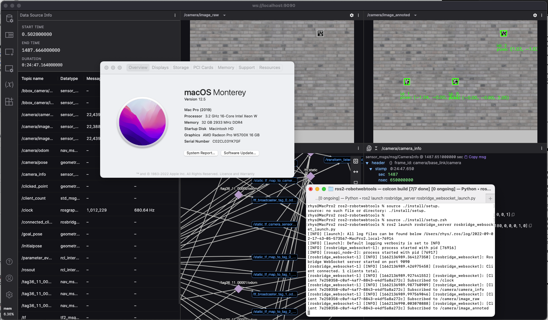548x320 pixels.
Task: Open the /camera/image_annoted panel more-options menu
Action: pos(542,15)
